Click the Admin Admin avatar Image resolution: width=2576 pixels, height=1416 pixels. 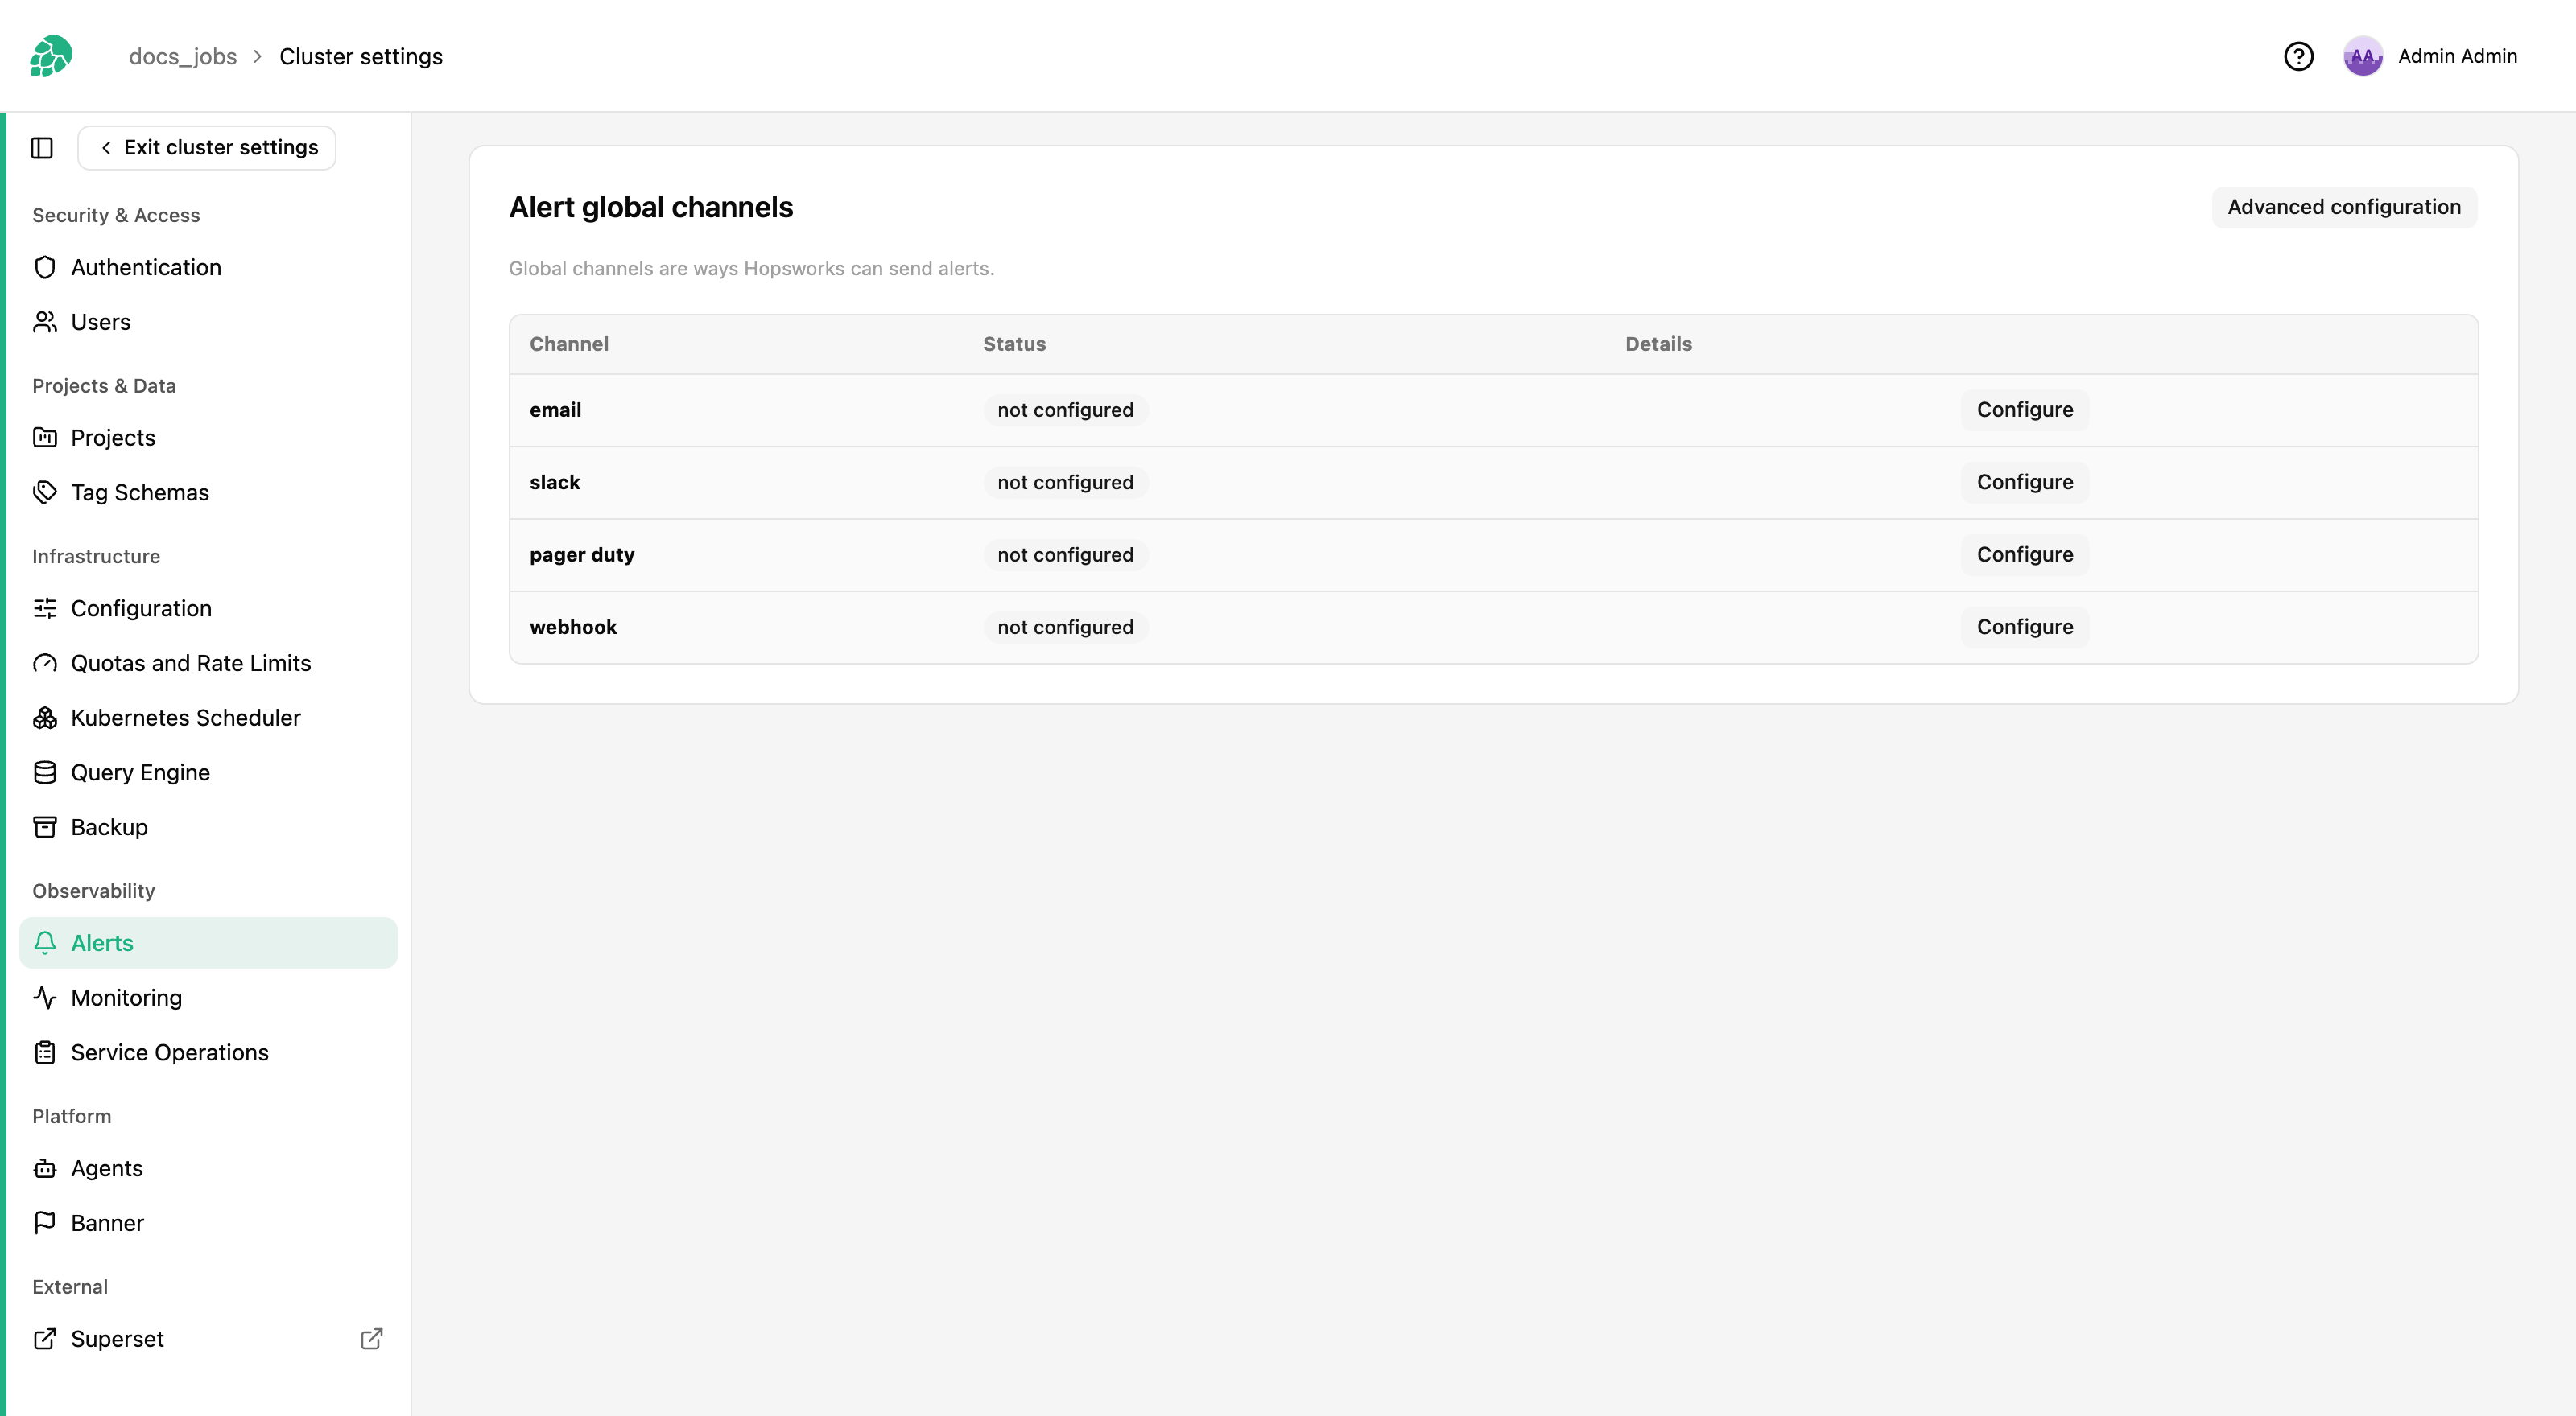[x=2363, y=56]
